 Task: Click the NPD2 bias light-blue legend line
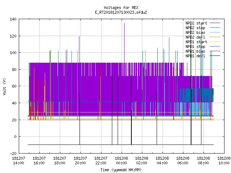pos(215,32)
